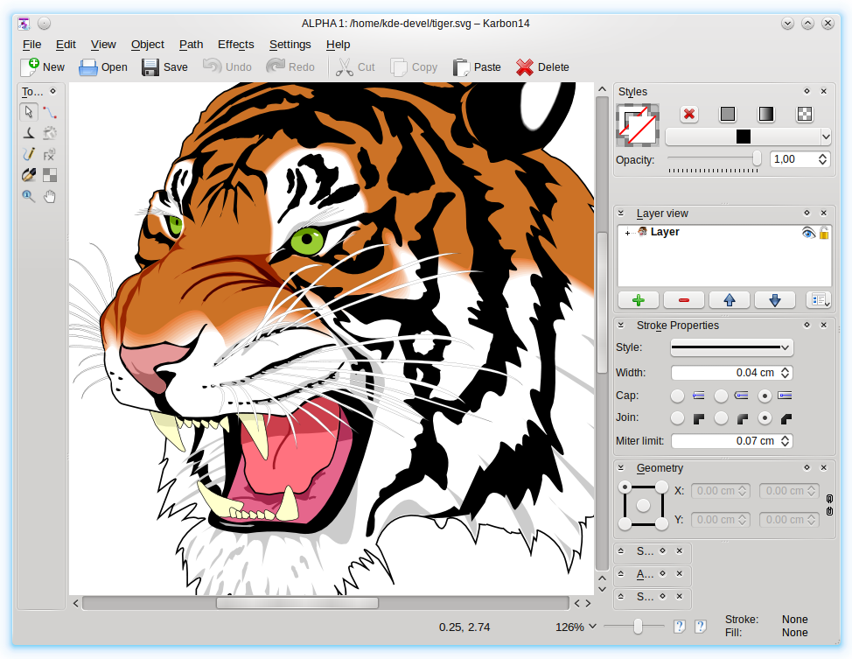The width and height of the screenshot is (852, 659).
Task: Click the Save floppy disk toolbar button
Action: pyautogui.click(x=164, y=67)
